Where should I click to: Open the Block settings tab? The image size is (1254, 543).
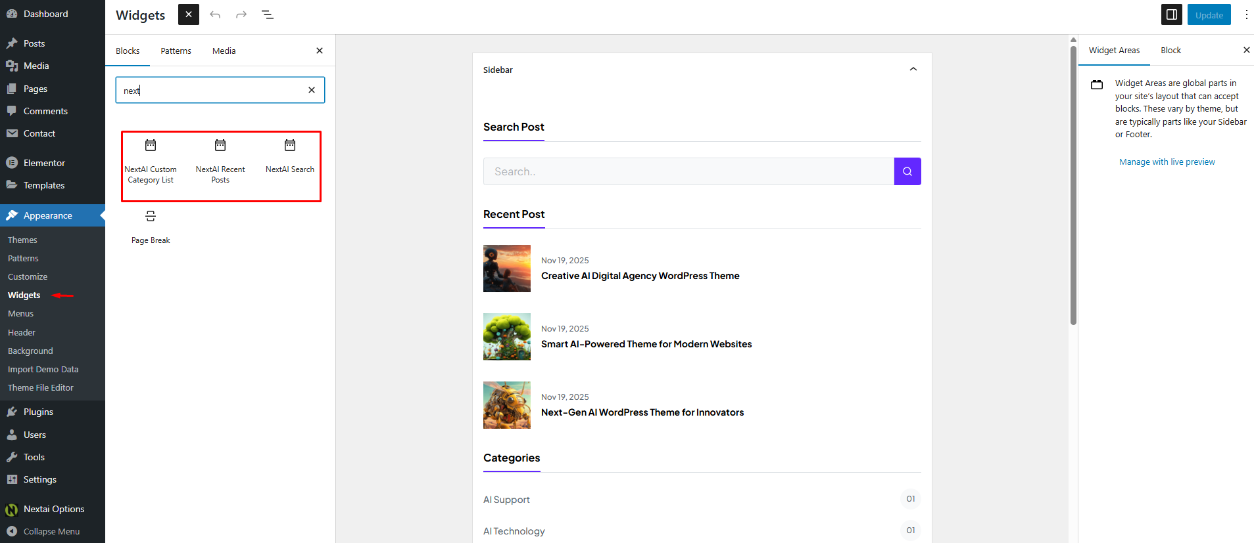pyautogui.click(x=1170, y=51)
